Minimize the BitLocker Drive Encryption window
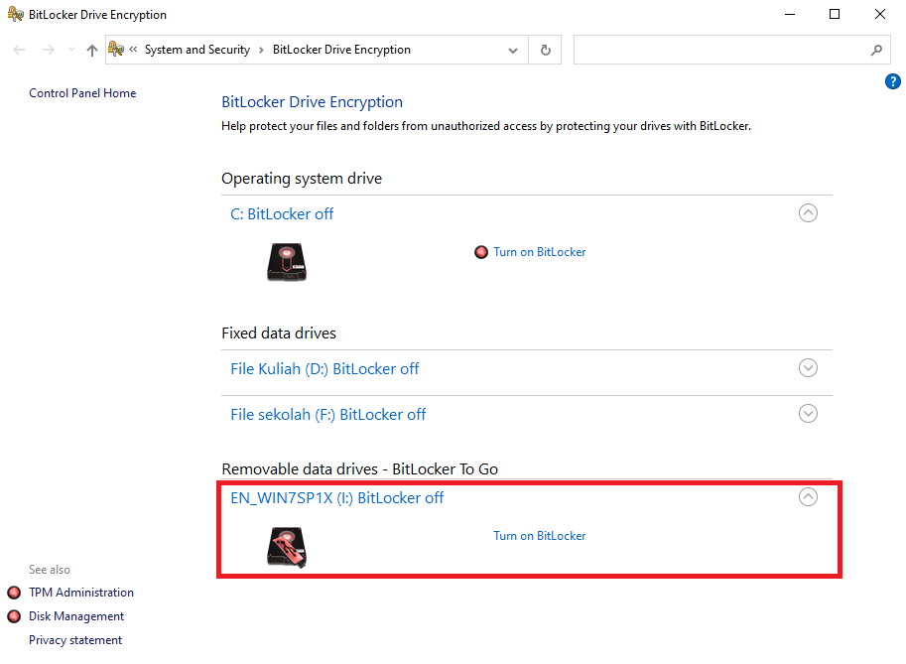 pos(790,14)
